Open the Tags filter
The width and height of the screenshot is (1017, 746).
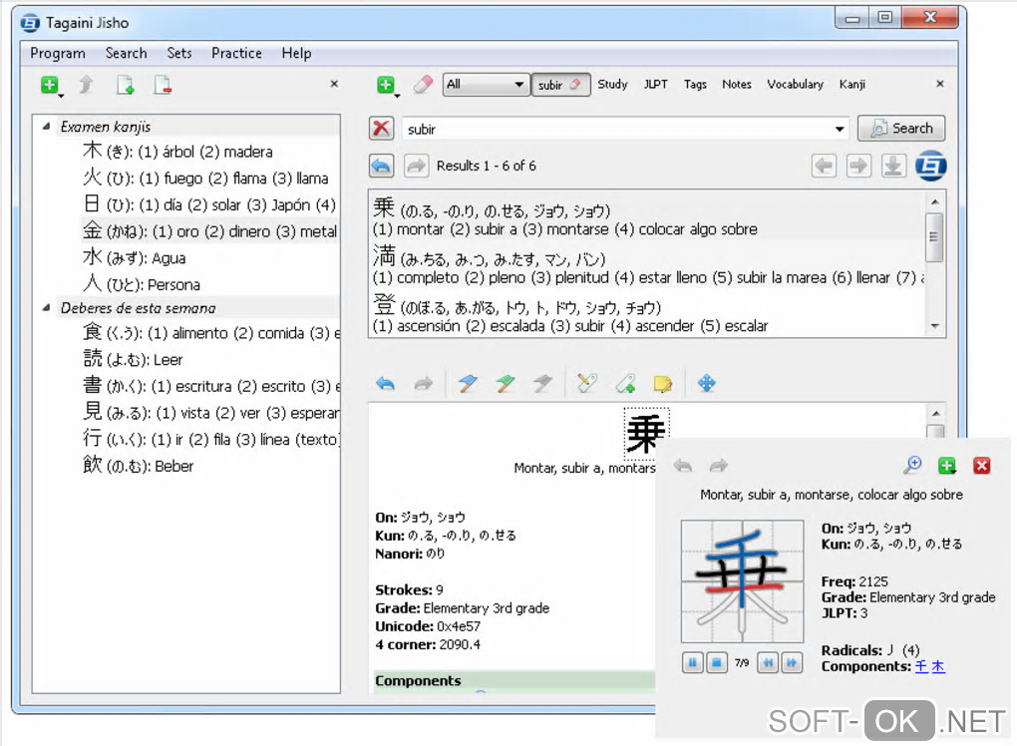pyautogui.click(x=695, y=85)
